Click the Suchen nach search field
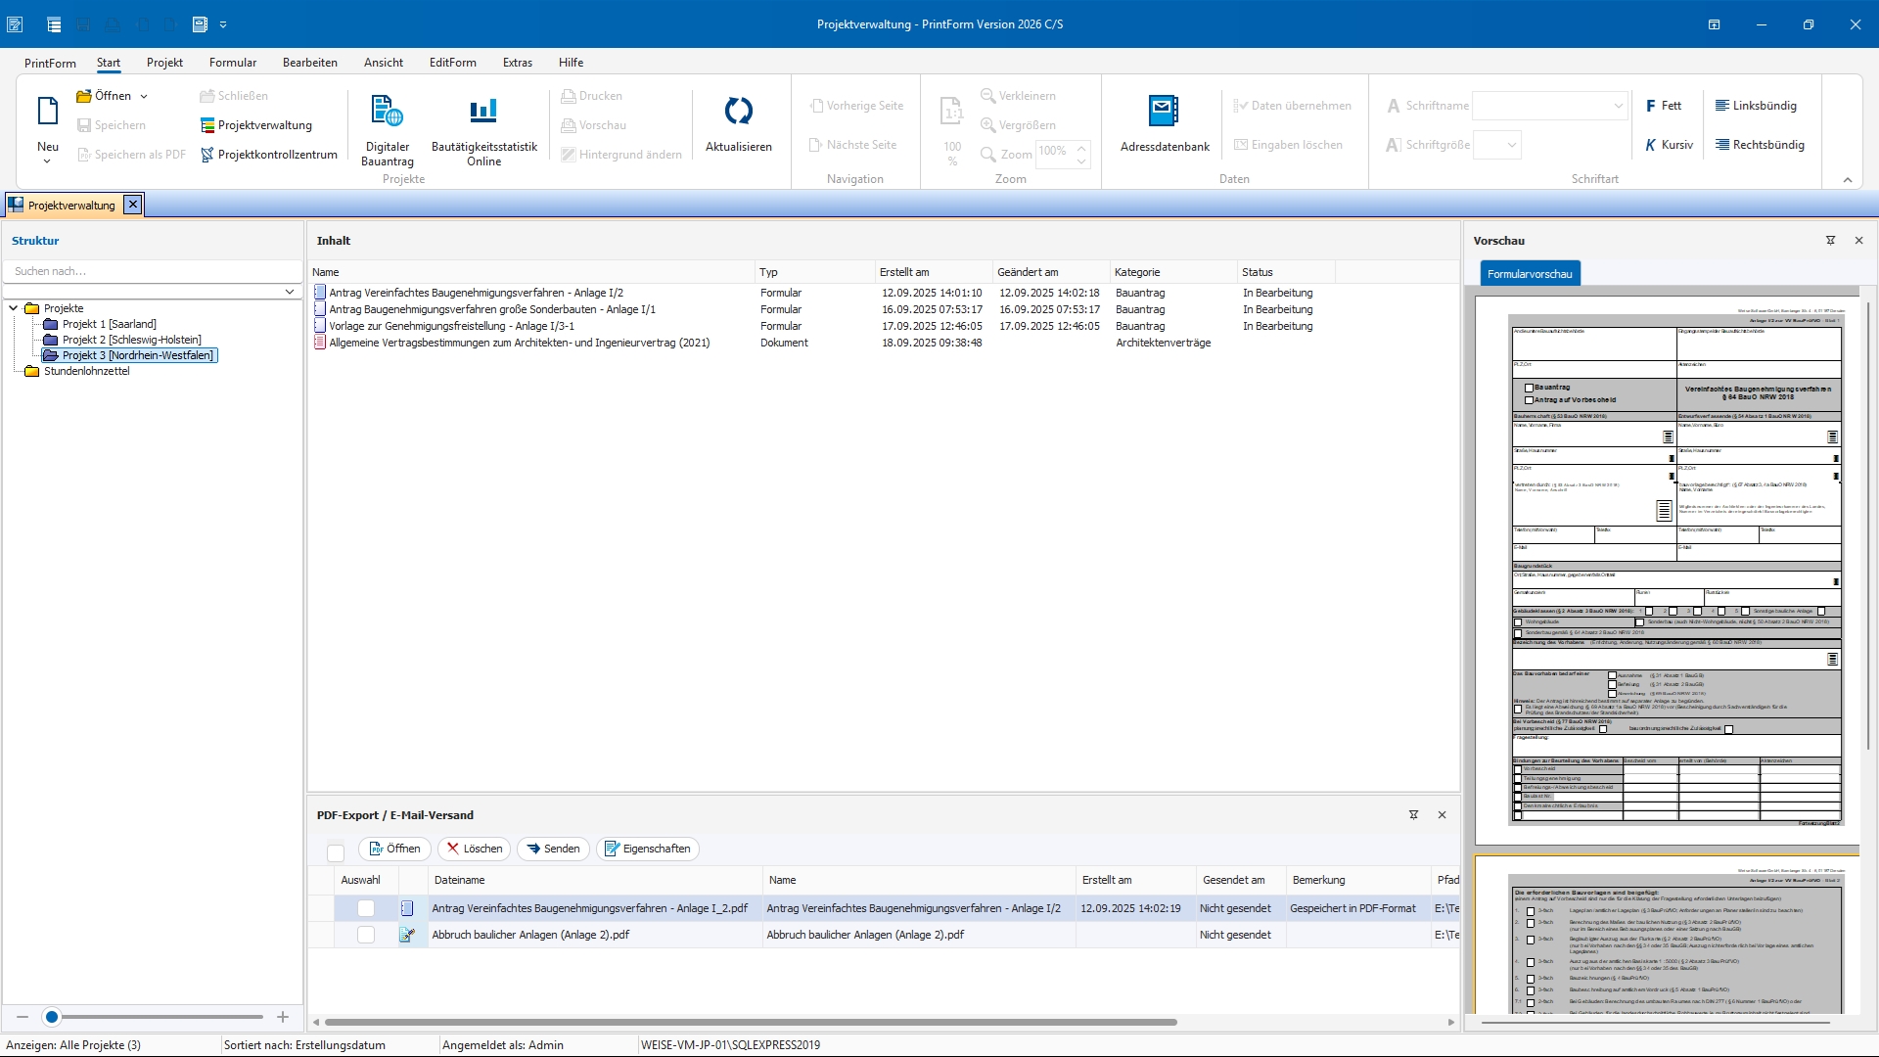Screen dimensions: 1879x1057 click(152, 272)
